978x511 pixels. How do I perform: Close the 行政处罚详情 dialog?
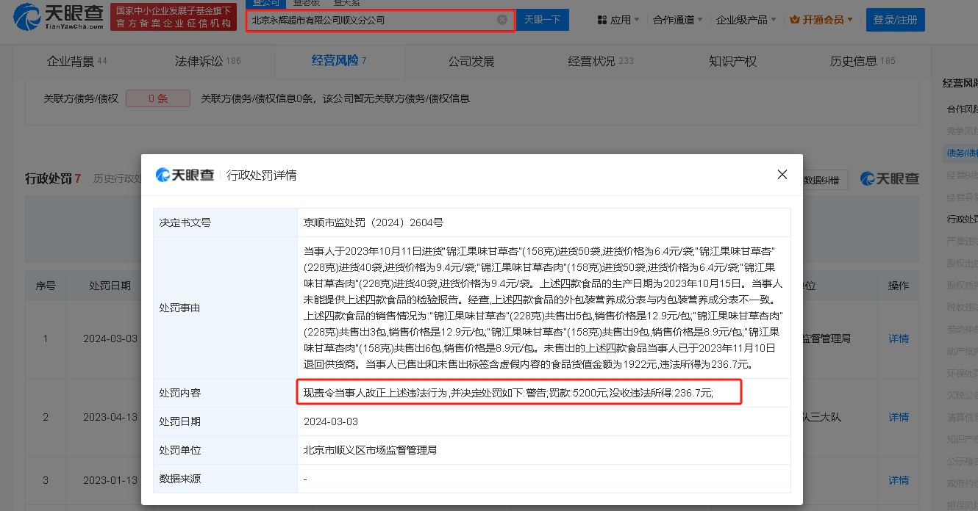click(782, 175)
